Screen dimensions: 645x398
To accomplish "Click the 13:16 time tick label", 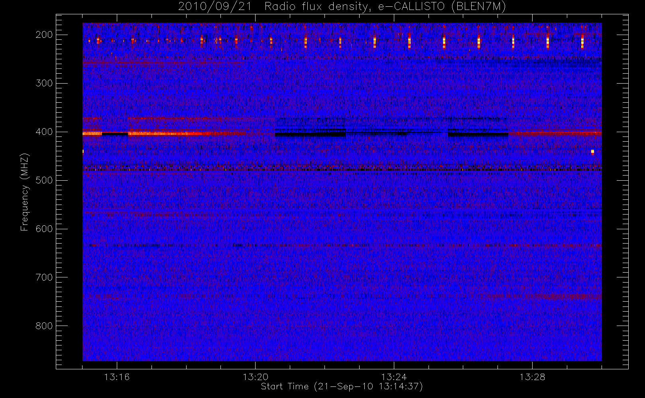I will pos(117,377).
